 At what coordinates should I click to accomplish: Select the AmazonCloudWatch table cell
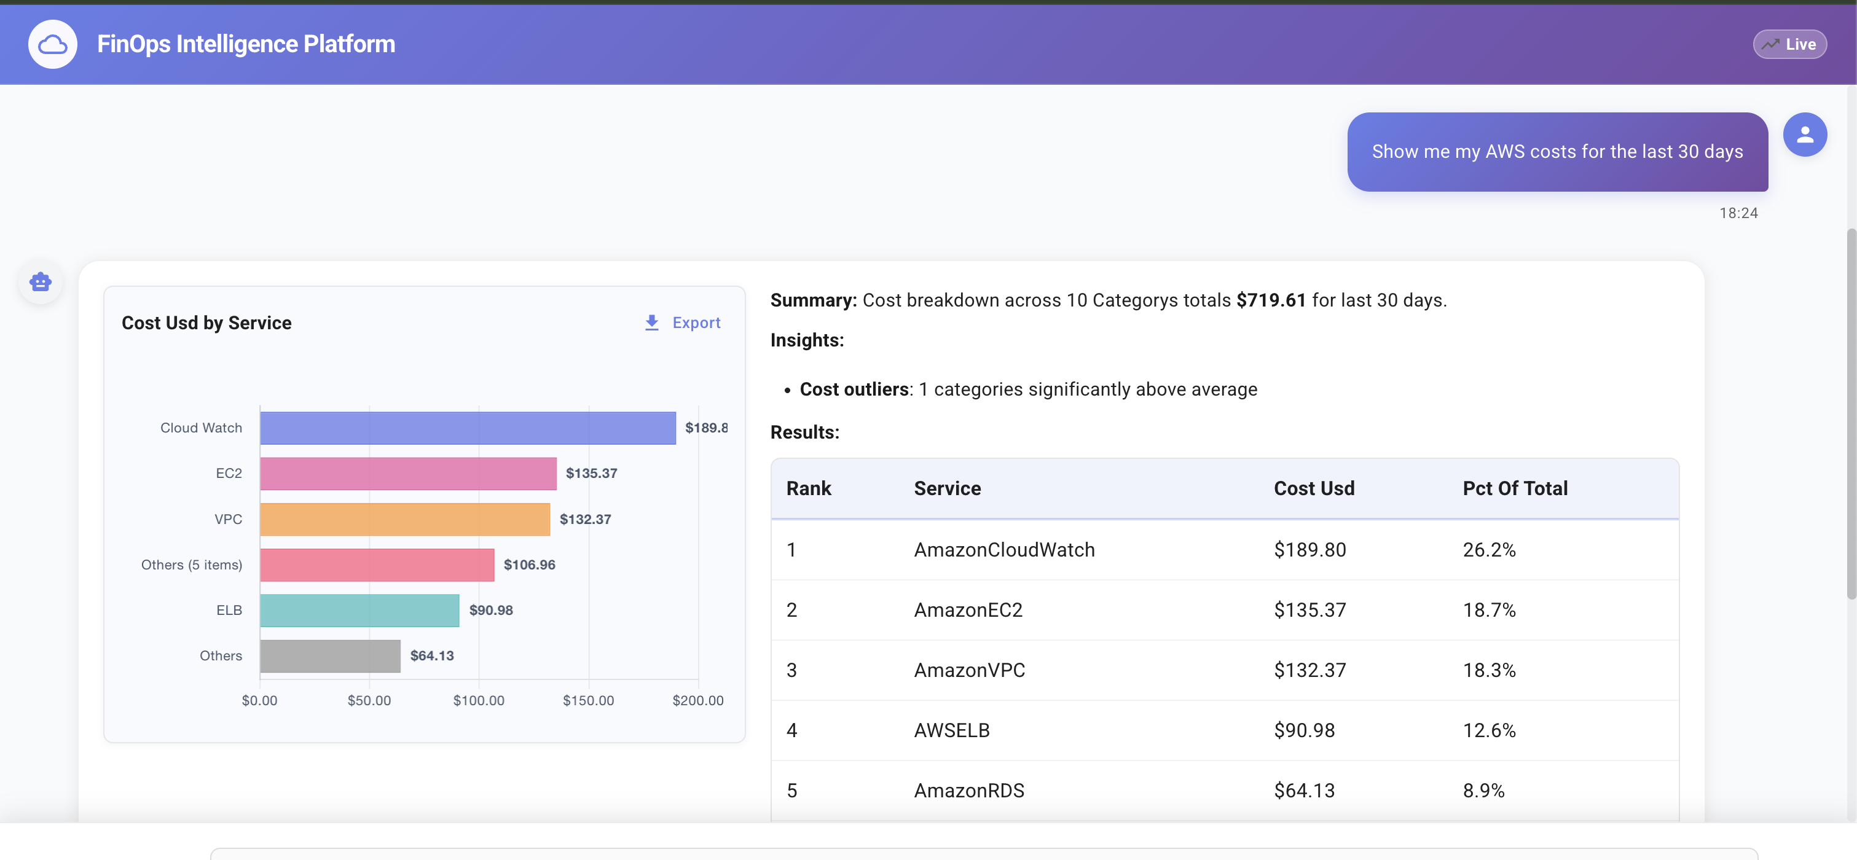(1003, 549)
